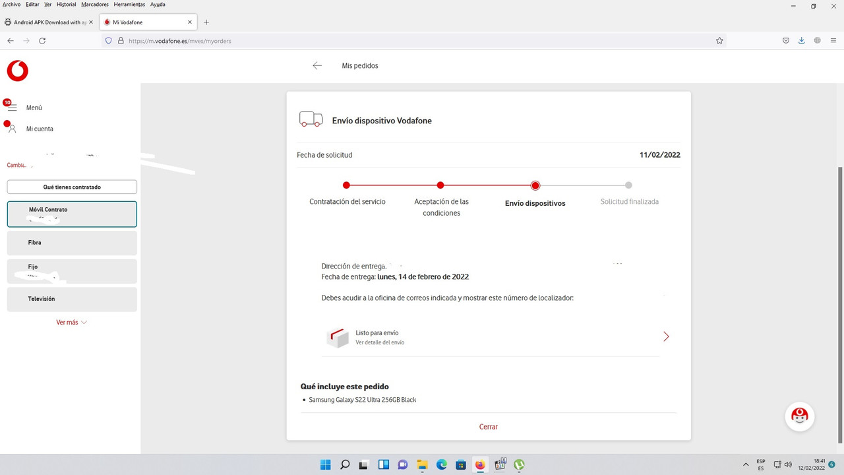The height and width of the screenshot is (475, 844).
Task: Open Task View on taskbar
Action: (x=364, y=464)
